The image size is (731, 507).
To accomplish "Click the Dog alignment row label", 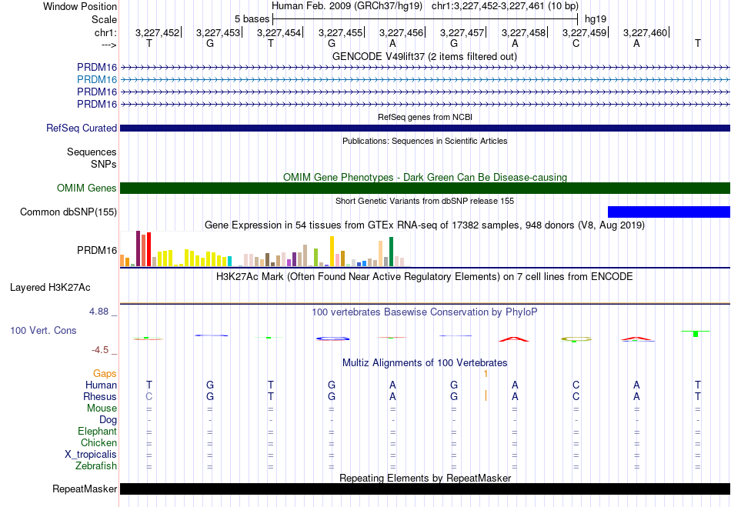I will point(108,420).
